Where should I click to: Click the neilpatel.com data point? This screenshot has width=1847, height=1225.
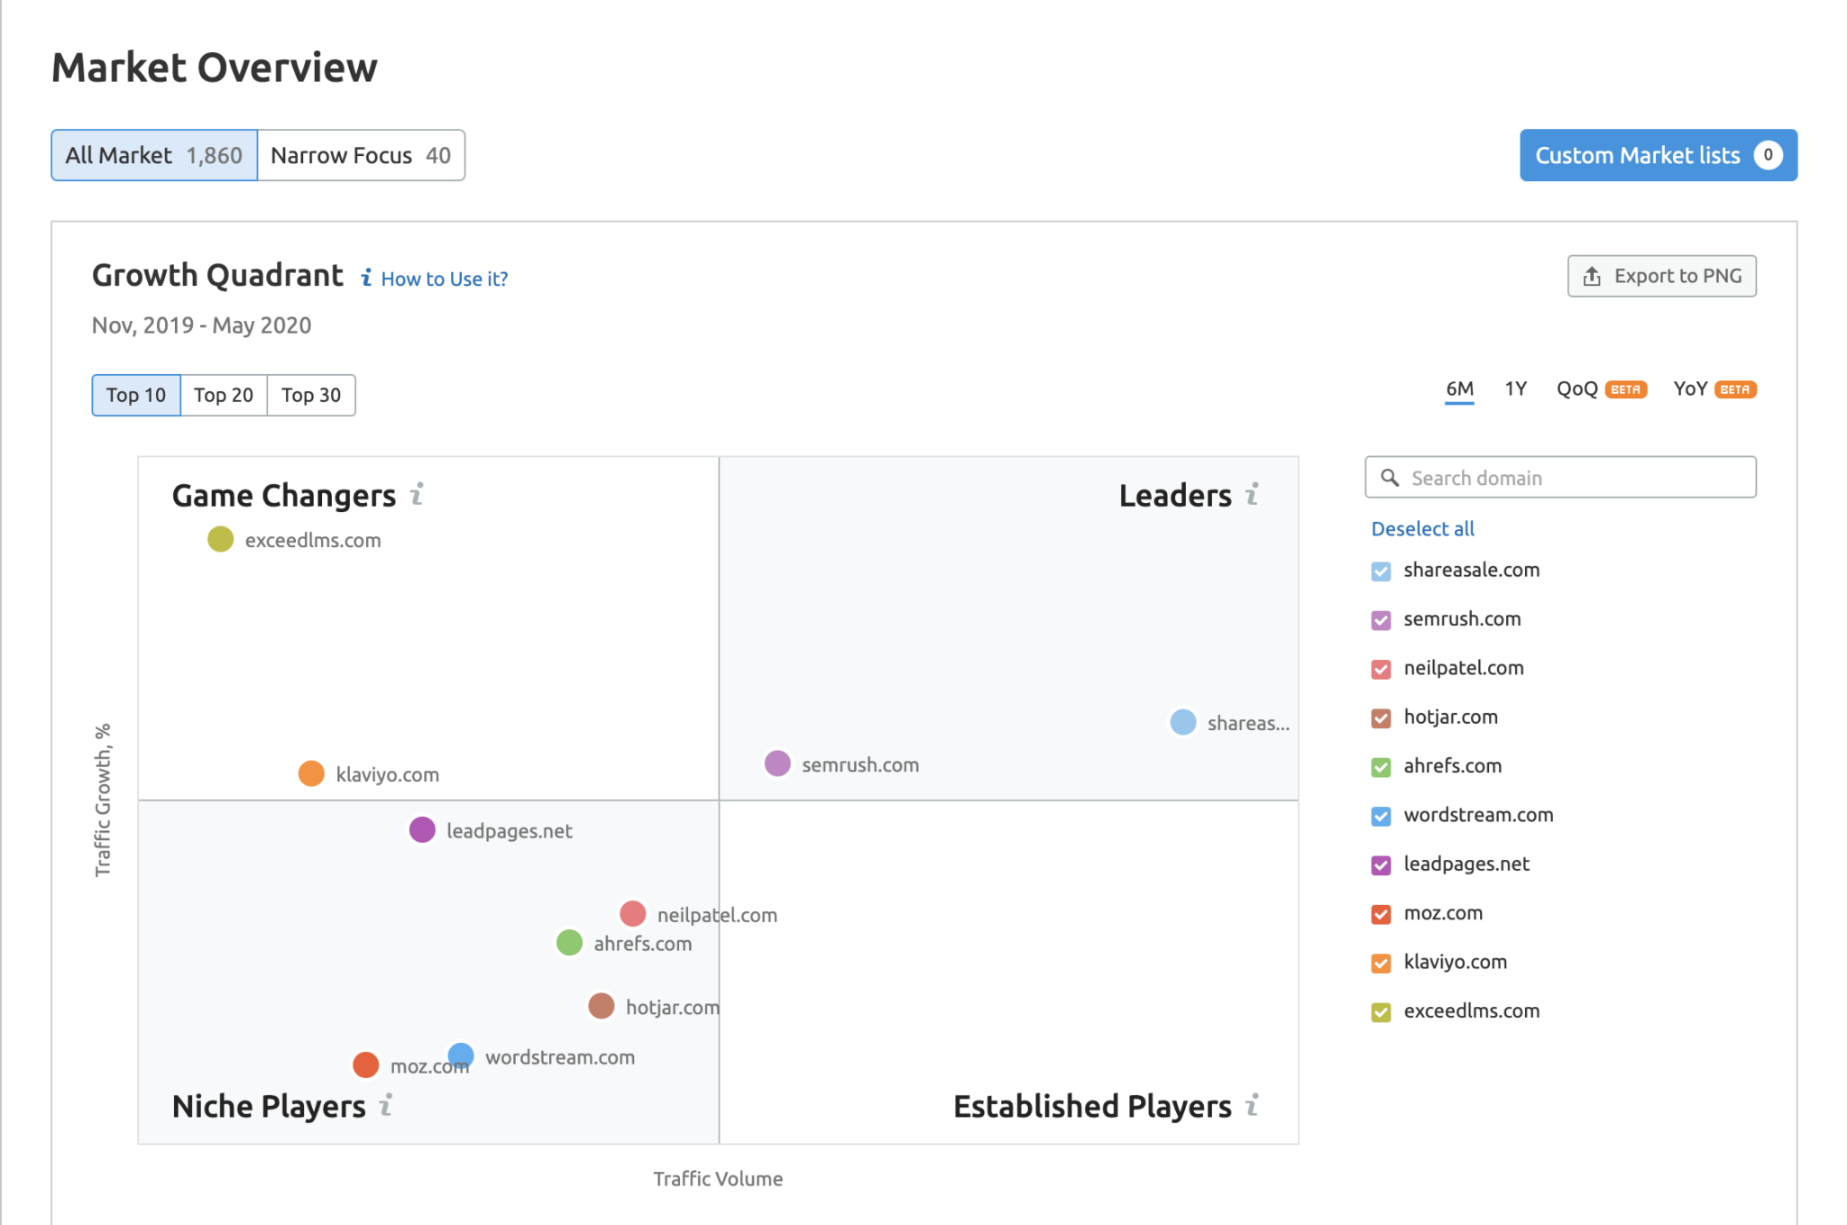tap(633, 913)
